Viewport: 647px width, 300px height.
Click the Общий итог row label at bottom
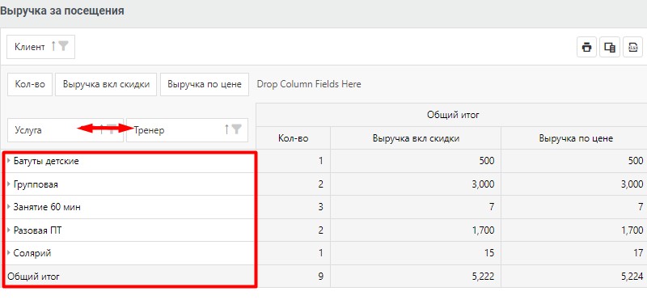(x=33, y=276)
